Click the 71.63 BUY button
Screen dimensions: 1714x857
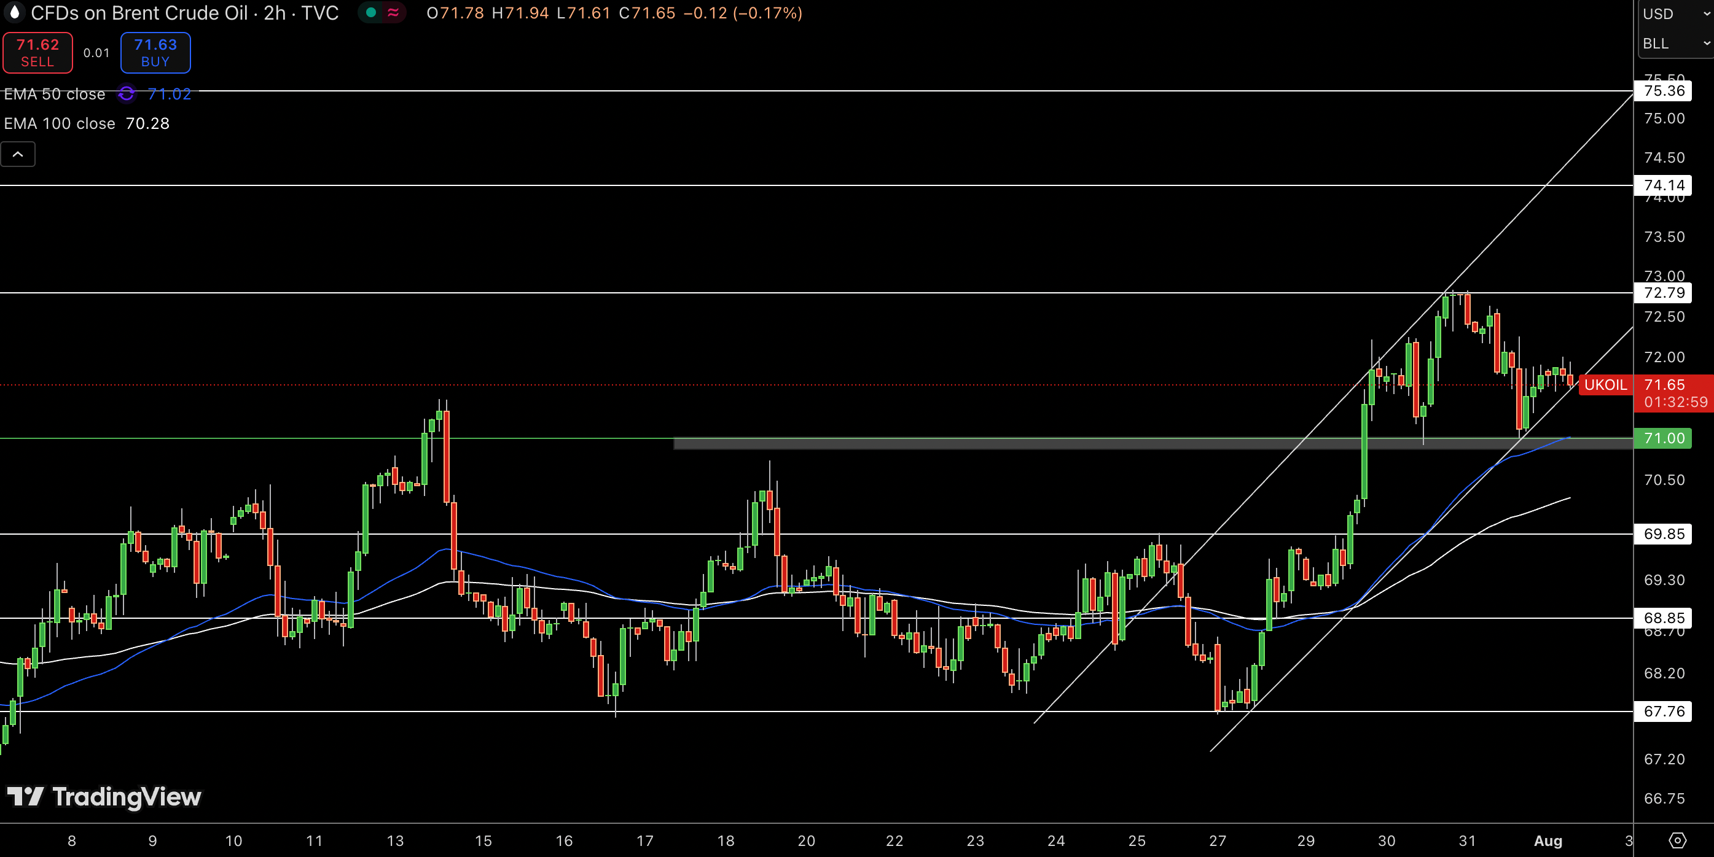point(155,53)
